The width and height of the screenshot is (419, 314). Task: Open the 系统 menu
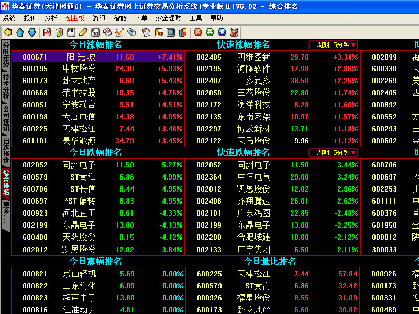[x=9, y=18]
